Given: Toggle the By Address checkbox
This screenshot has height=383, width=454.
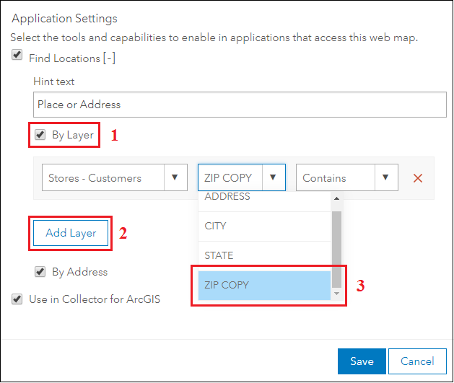Looking at the screenshot, I should coord(40,272).
